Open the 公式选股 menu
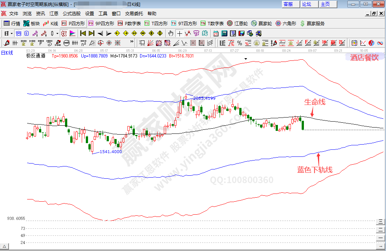Image resolution: width=386 pixels, height=251 pixels. (71, 13)
